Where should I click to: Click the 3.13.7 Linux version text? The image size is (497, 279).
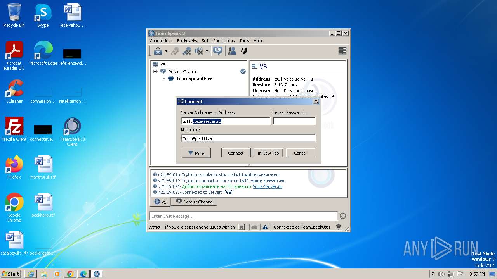click(286, 85)
